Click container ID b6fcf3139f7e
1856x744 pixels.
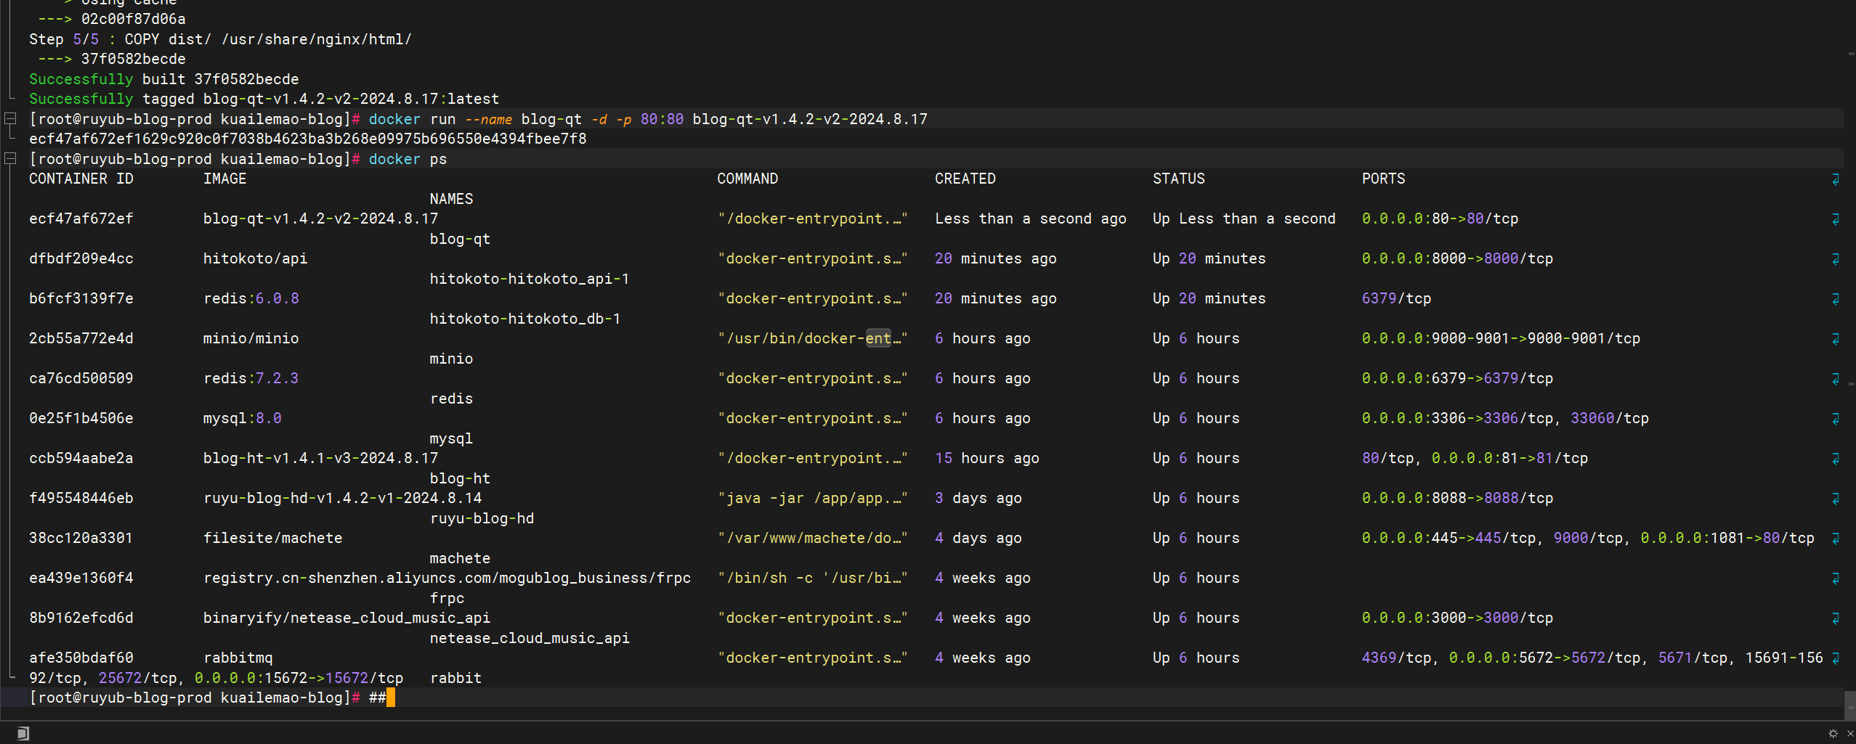[81, 298]
